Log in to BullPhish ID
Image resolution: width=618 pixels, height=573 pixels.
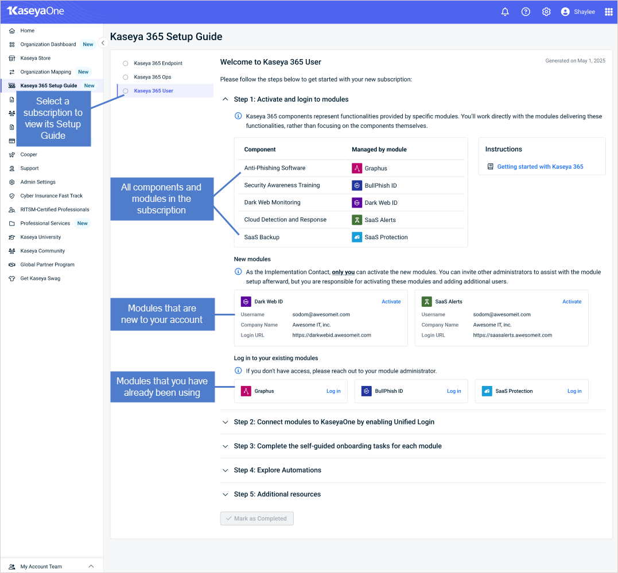pos(454,391)
